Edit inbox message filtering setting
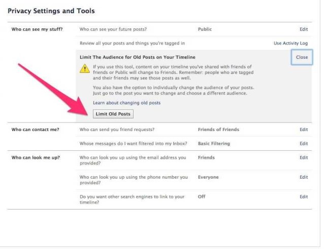330x249 pixels. point(304,144)
